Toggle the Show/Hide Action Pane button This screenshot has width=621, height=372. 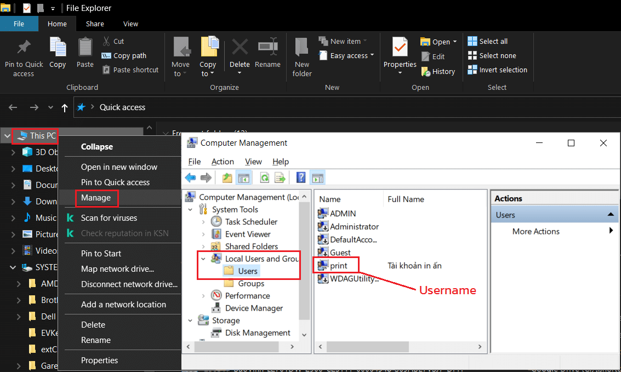(x=317, y=178)
